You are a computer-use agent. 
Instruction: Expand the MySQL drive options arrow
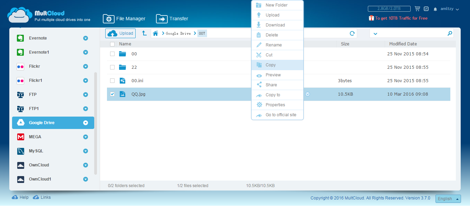pos(86,151)
